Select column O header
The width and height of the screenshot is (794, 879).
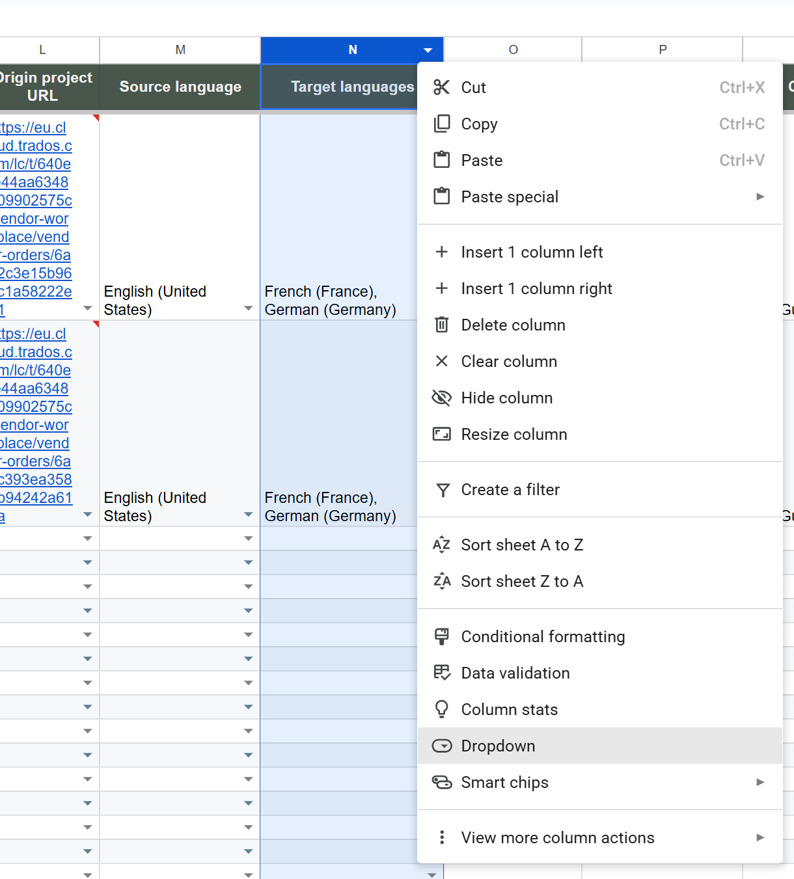(513, 50)
